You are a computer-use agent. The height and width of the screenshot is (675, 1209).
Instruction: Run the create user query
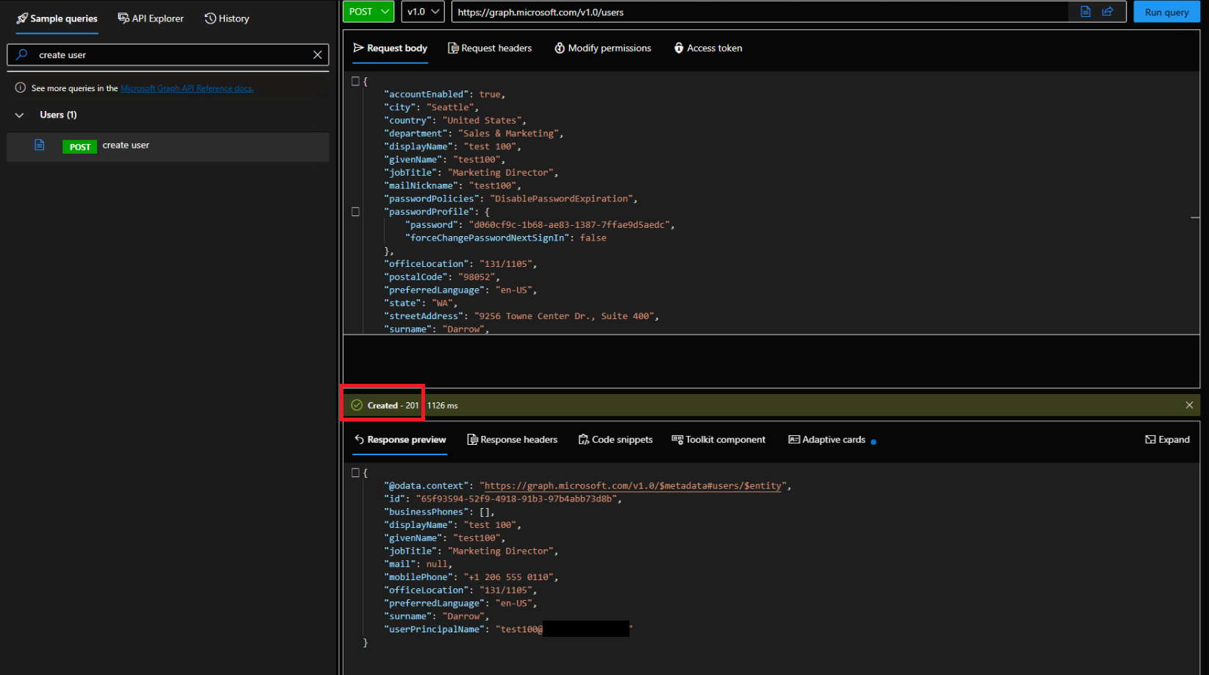1166,12
